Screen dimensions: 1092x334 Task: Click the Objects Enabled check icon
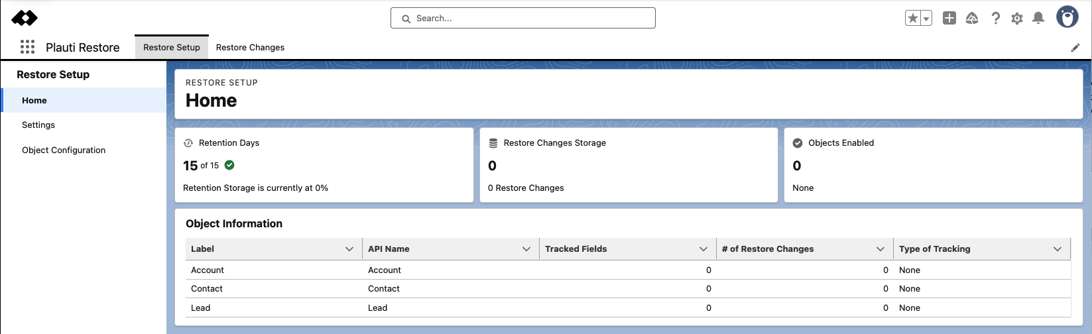tap(798, 143)
